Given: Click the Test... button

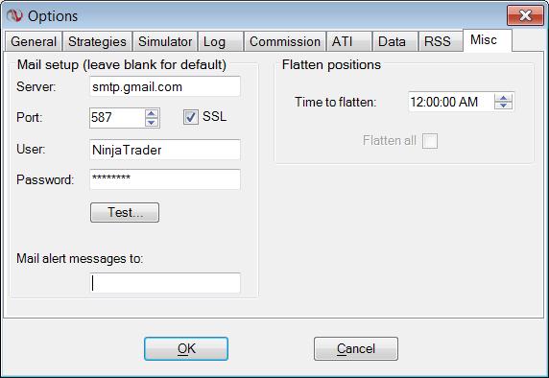Looking at the screenshot, I should click(x=125, y=212).
